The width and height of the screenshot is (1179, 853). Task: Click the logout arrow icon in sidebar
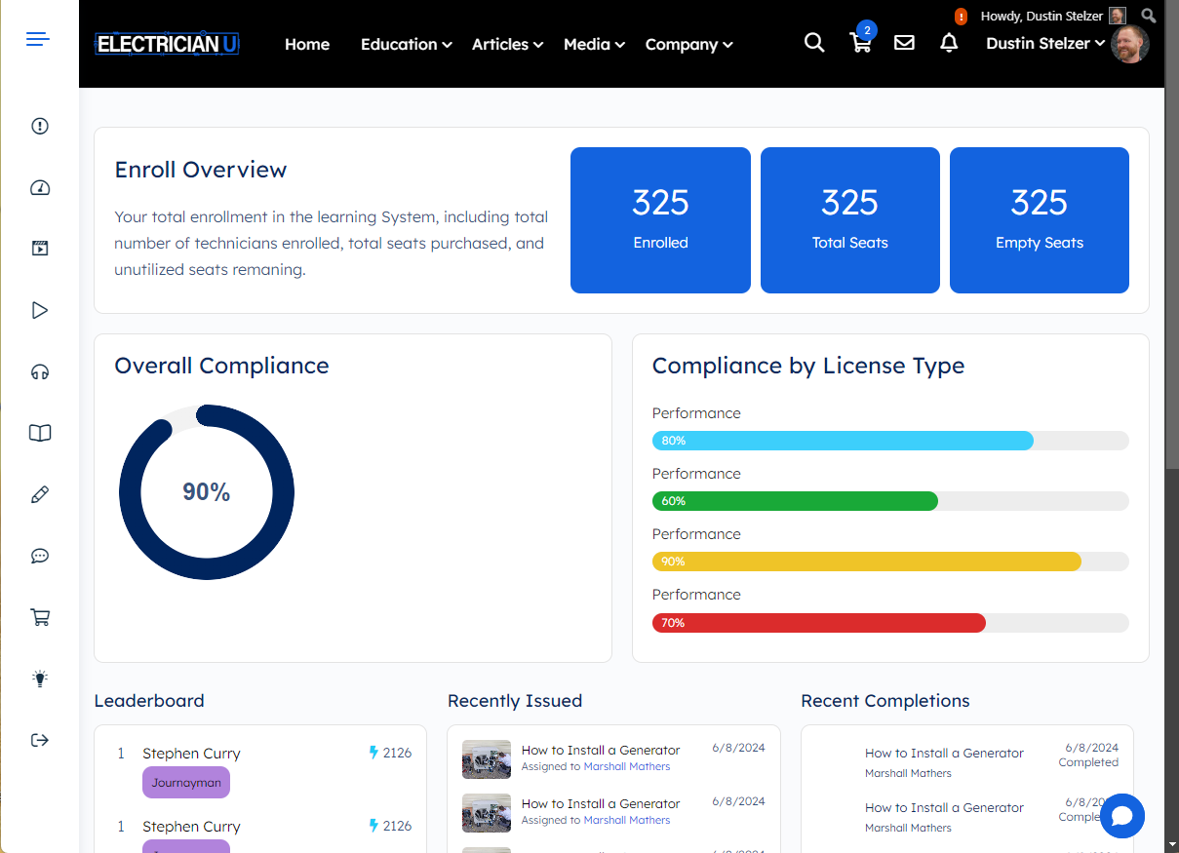tap(40, 740)
